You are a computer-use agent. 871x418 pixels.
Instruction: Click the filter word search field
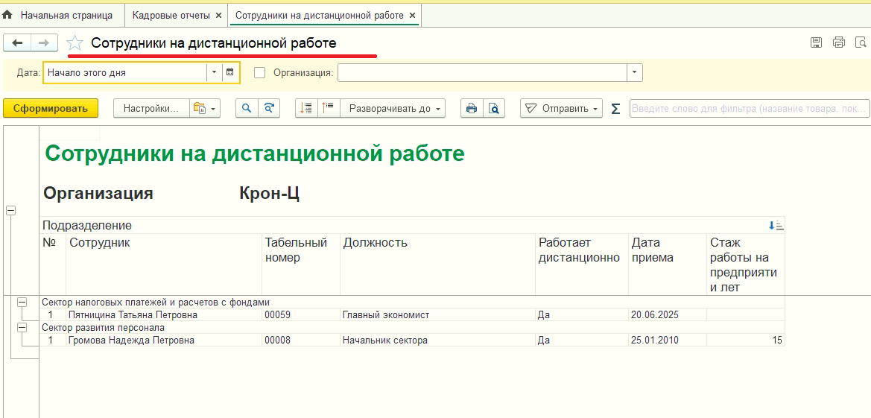(750, 108)
